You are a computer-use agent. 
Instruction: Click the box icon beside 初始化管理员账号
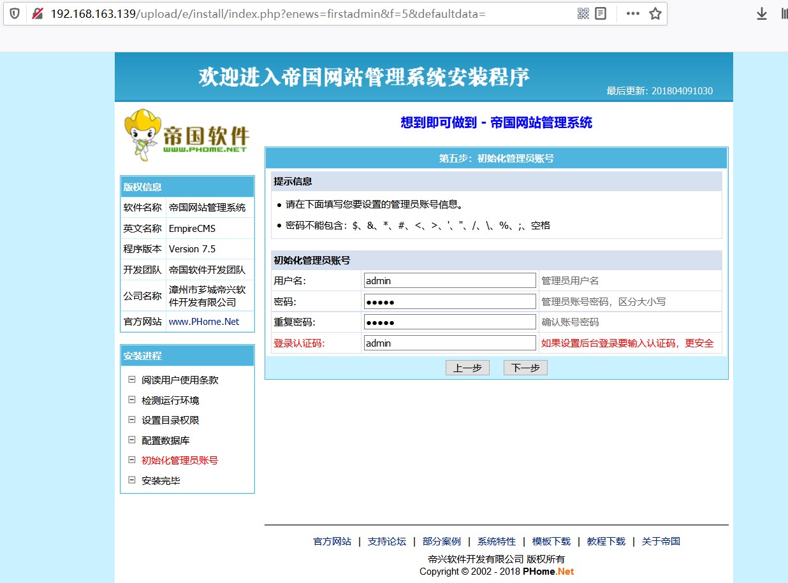pyautogui.click(x=132, y=459)
